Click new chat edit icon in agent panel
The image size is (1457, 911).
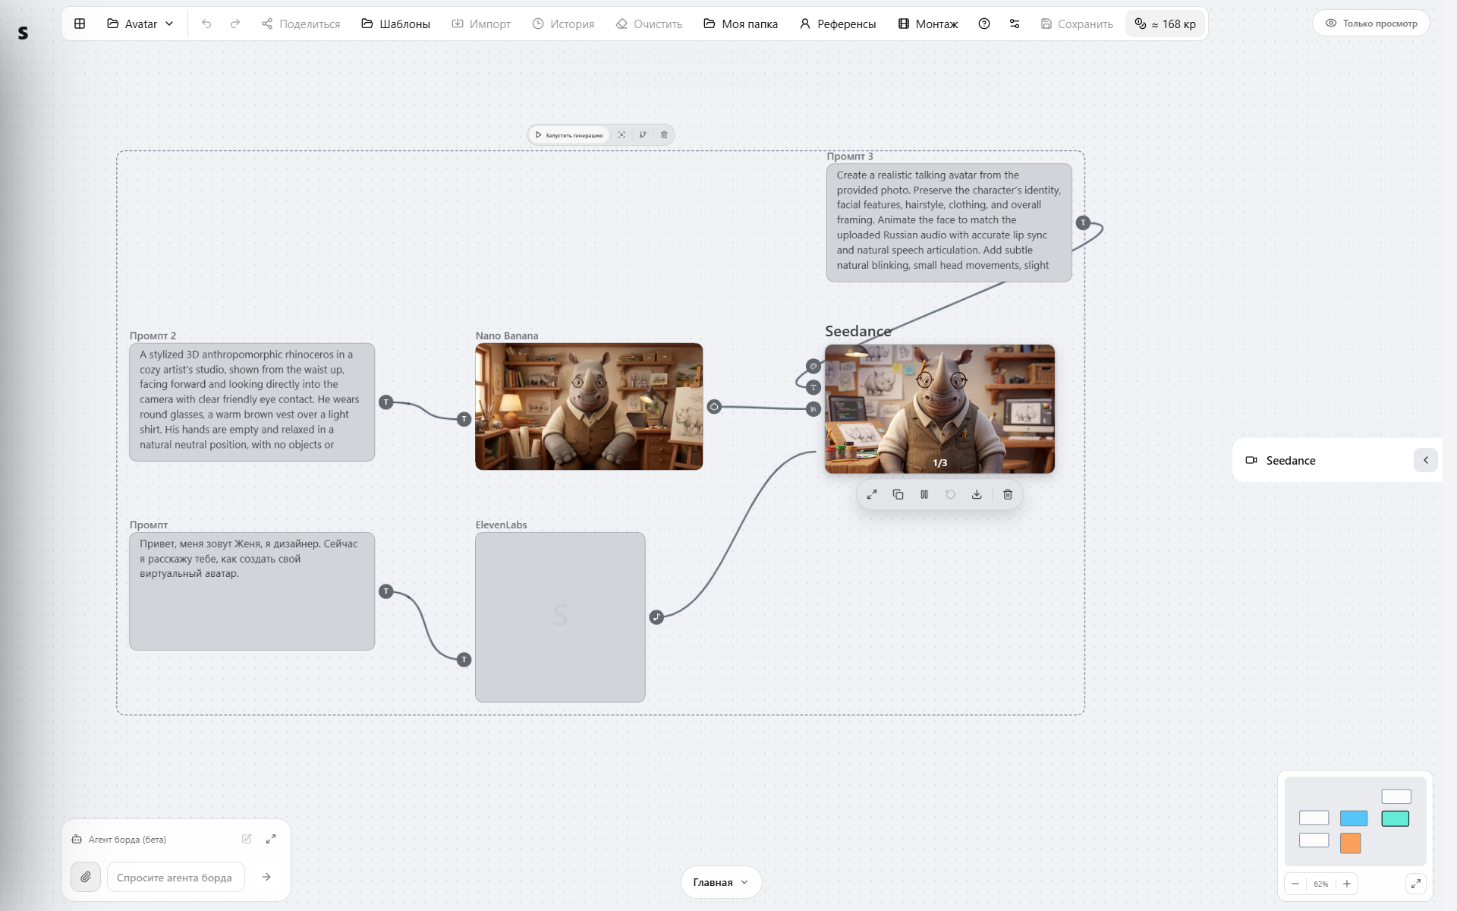(x=247, y=839)
